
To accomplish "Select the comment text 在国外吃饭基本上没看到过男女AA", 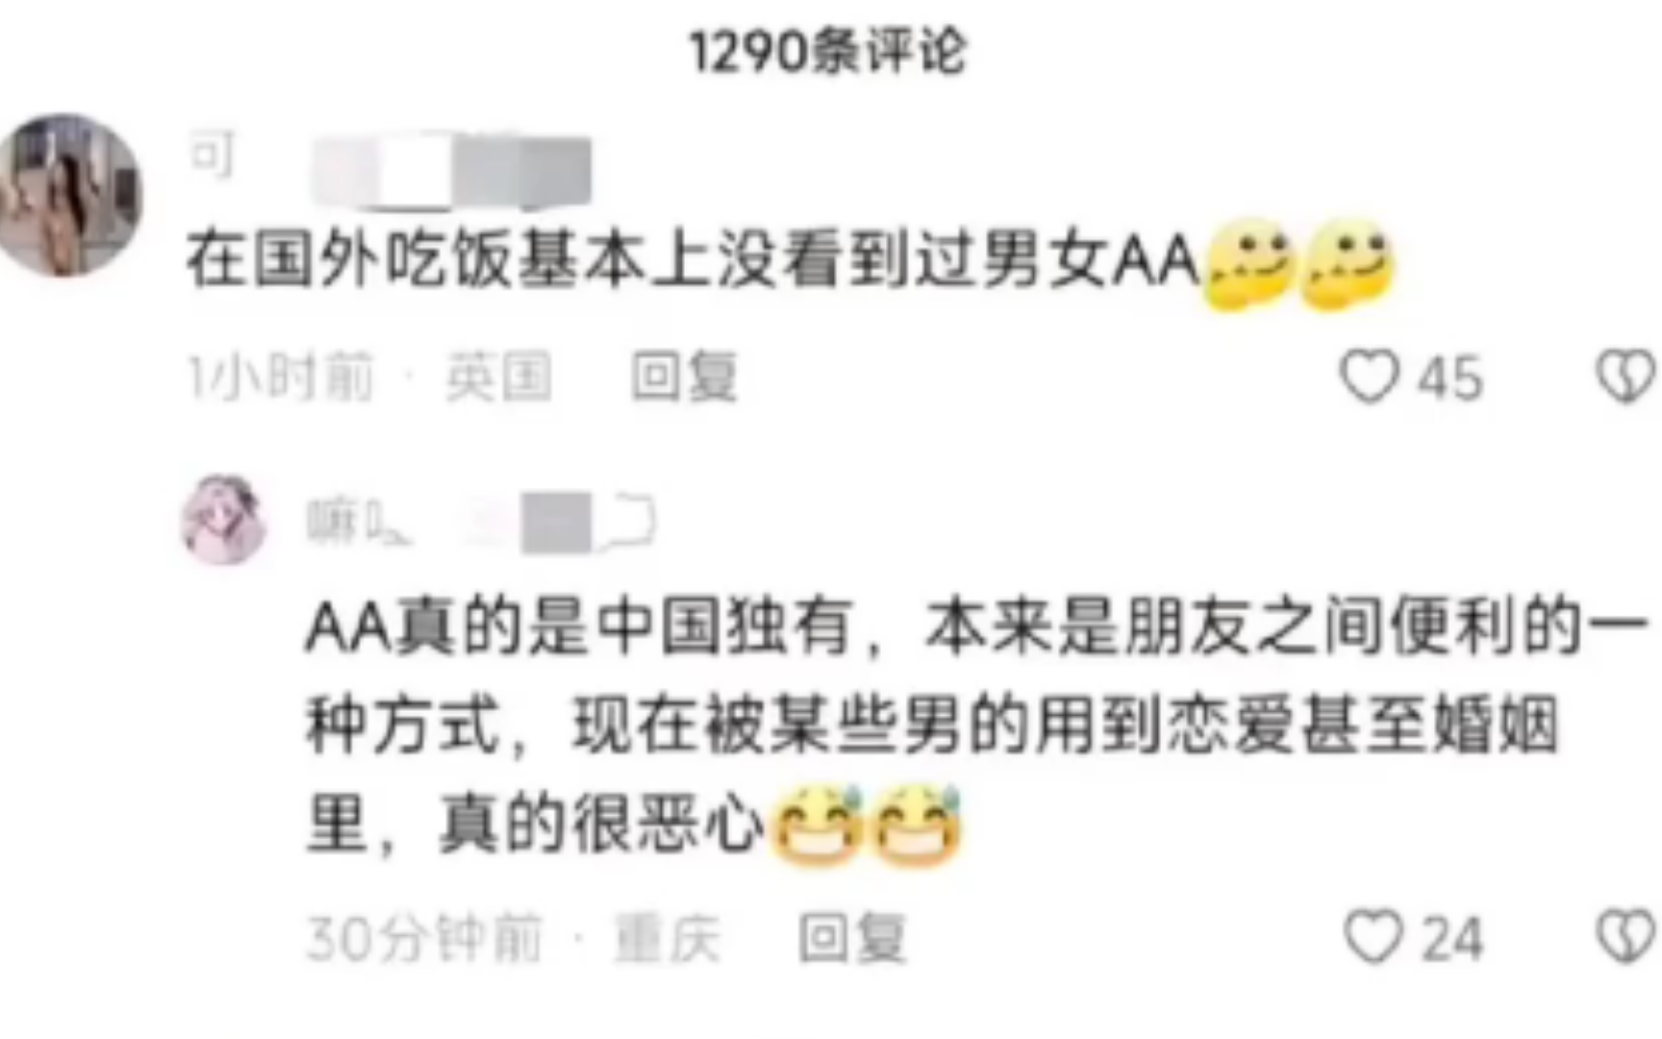I will tap(693, 261).
